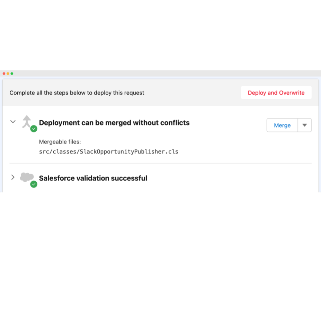Click the yellow traffic light dot
The width and height of the screenshot is (321, 321).
[8, 73]
